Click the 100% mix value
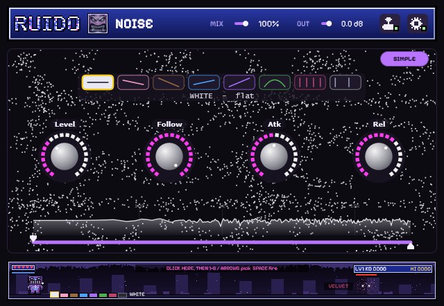The height and width of the screenshot is (306, 444). pyautogui.click(x=268, y=24)
